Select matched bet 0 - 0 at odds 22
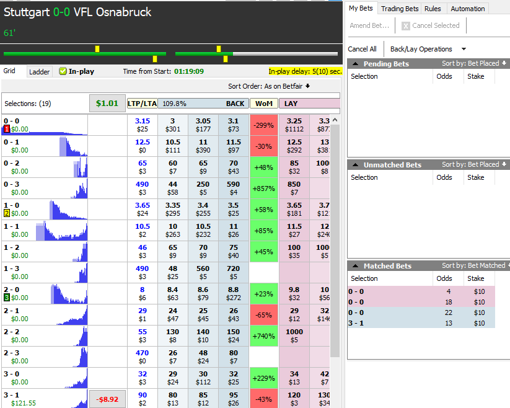 pos(421,313)
